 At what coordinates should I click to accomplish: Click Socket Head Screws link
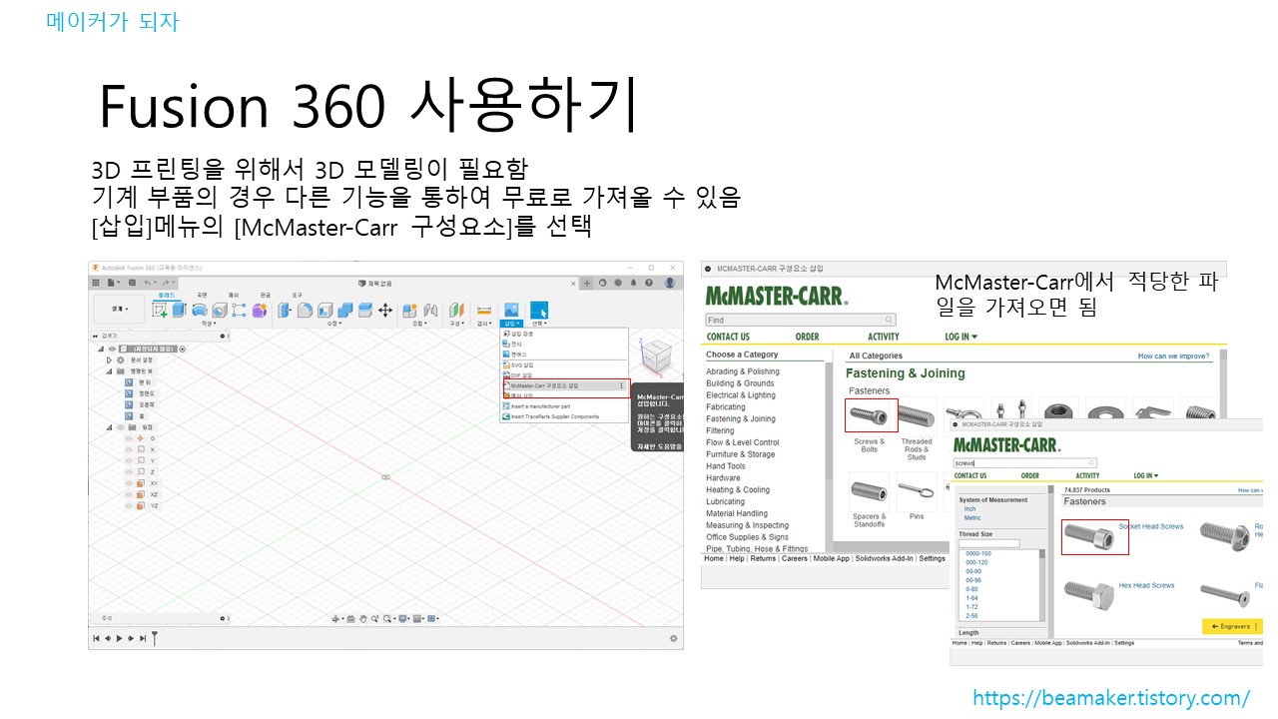pyautogui.click(x=1151, y=526)
